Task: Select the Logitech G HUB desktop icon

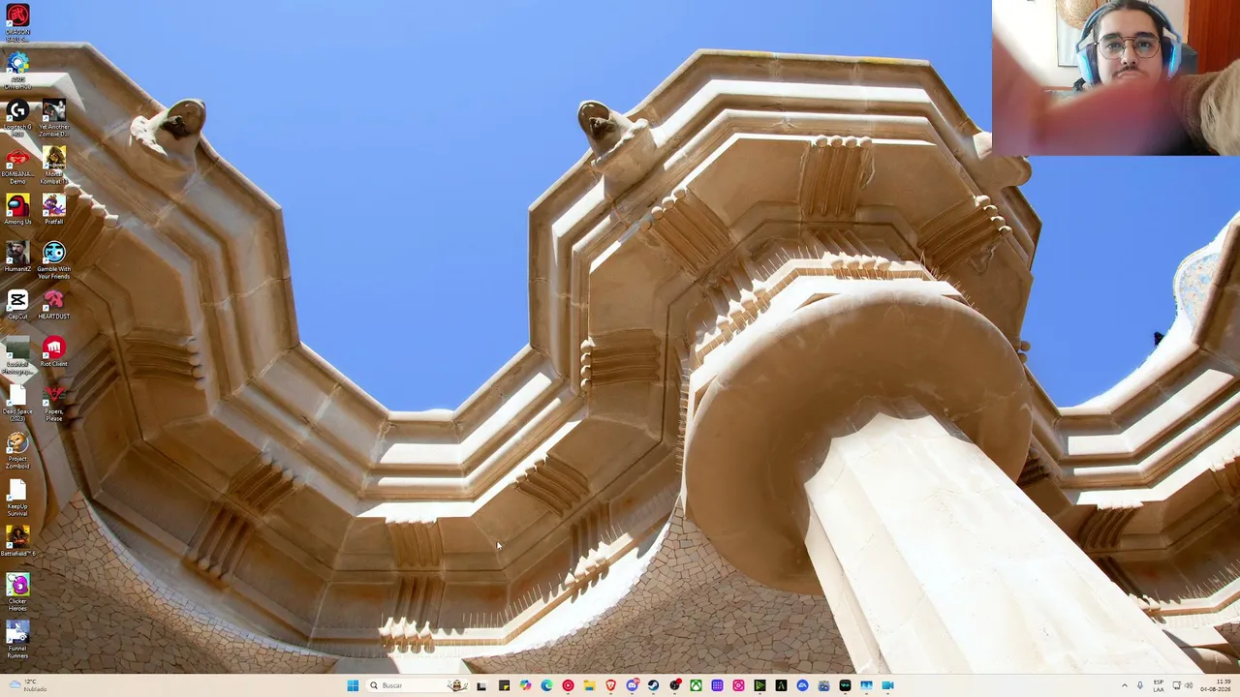Action: point(17,118)
